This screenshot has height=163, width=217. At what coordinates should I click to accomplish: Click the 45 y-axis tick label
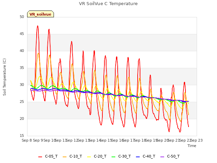[22, 34]
